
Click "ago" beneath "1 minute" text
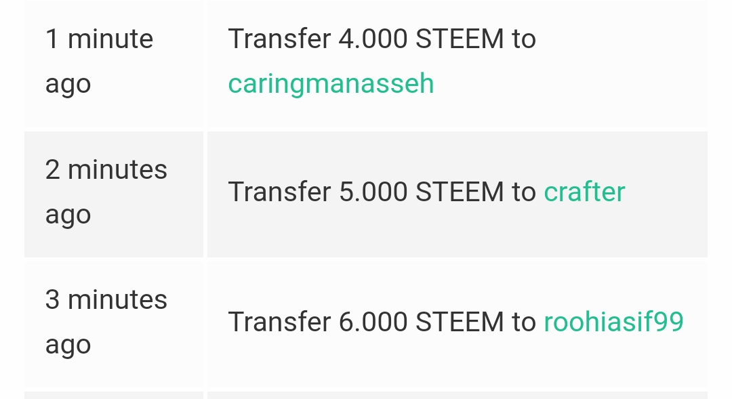(68, 85)
